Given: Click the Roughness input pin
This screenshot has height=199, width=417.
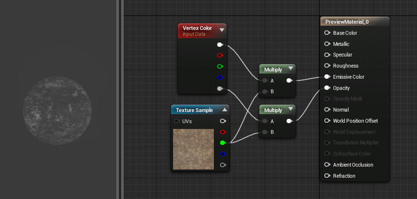Looking at the screenshot, I should tap(327, 66).
